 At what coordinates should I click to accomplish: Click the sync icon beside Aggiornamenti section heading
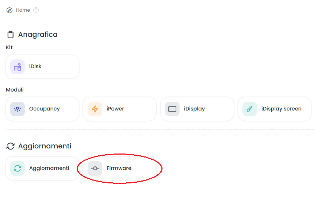(11, 147)
